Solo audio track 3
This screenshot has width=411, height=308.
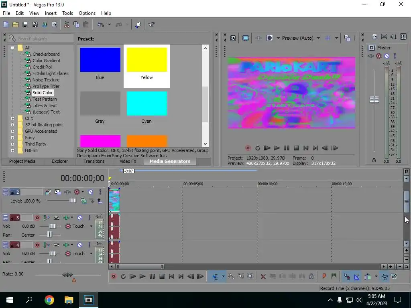tap(89, 218)
